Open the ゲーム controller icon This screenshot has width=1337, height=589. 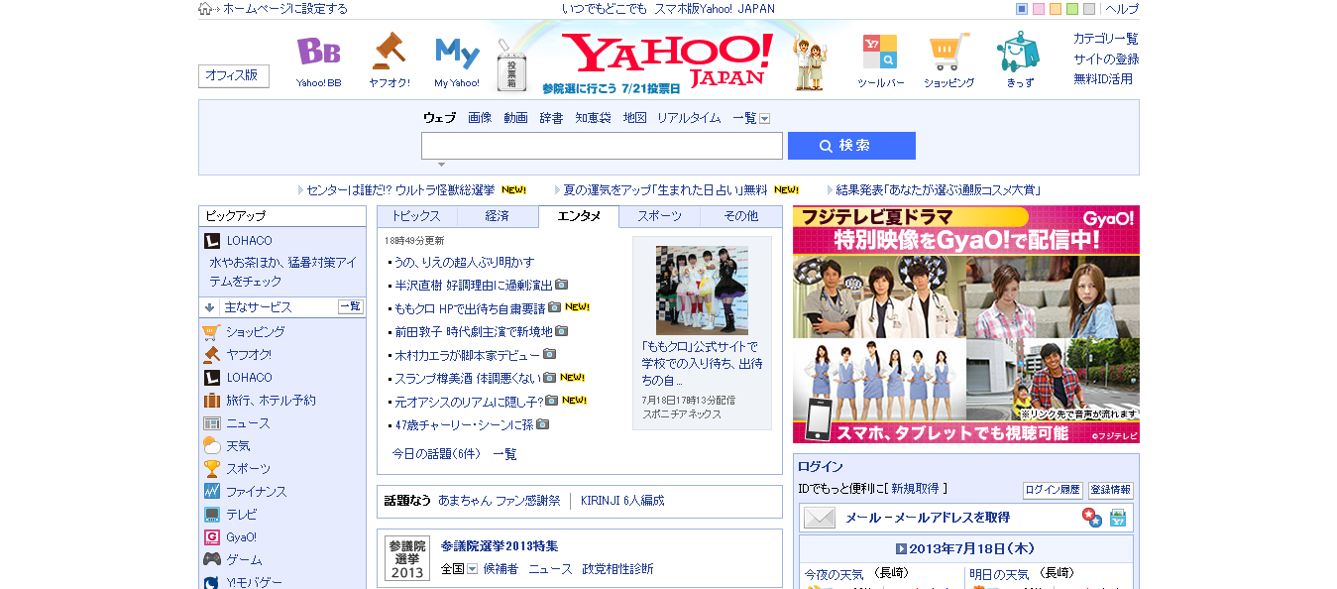pos(211,560)
